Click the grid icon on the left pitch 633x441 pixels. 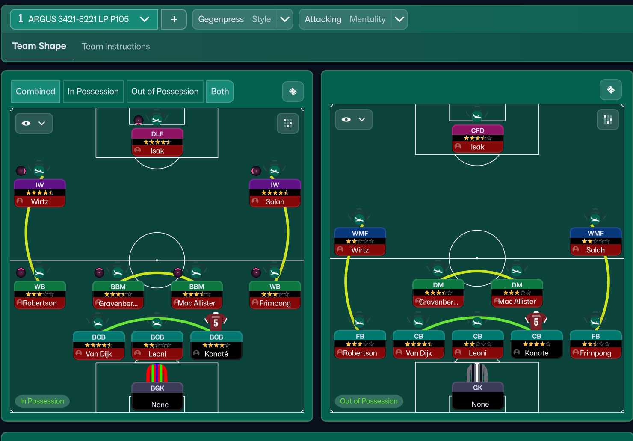tap(288, 124)
